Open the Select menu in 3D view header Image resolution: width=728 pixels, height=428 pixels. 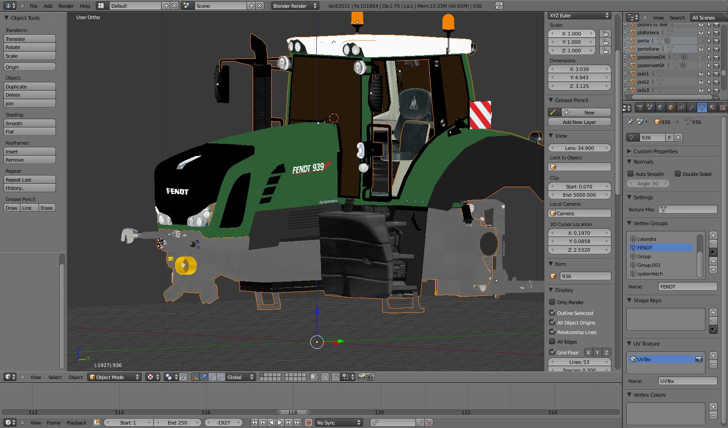55,377
